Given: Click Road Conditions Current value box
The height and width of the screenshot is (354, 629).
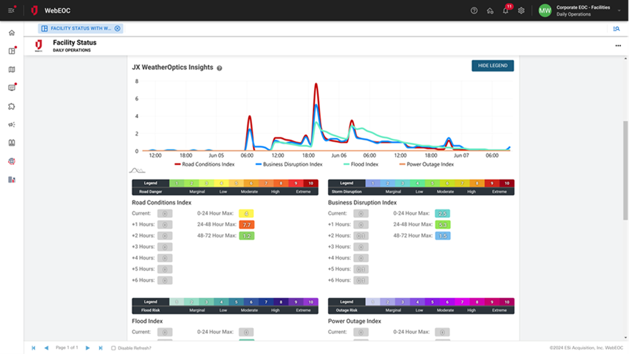Looking at the screenshot, I should coord(165,214).
